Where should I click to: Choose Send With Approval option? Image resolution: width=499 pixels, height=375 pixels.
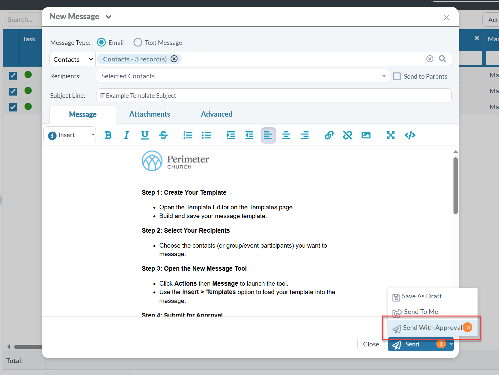(432, 328)
